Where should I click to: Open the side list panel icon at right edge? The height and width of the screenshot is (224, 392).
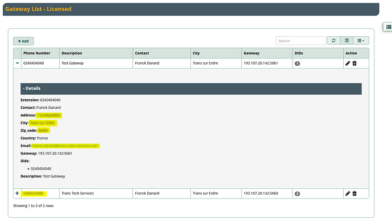click(x=388, y=27)
